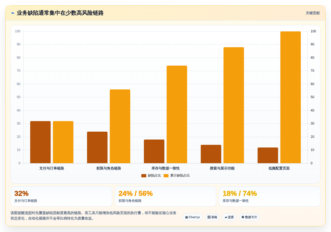Click the 权限与角色链路 axis label

point(109,168)
